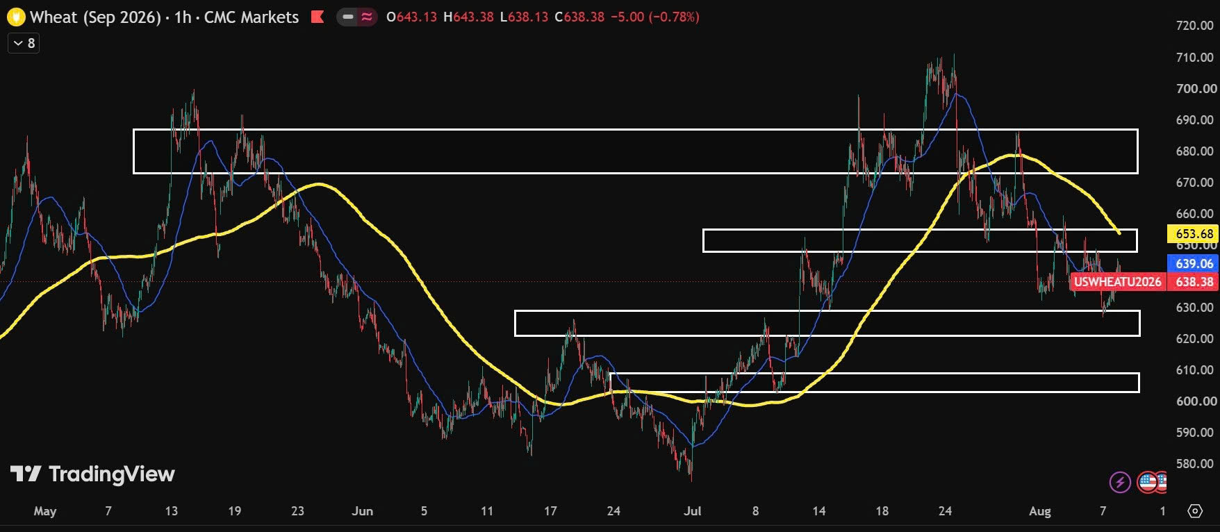Click date 13 on the time axis
1220x532 pixels.
[171, 511]
